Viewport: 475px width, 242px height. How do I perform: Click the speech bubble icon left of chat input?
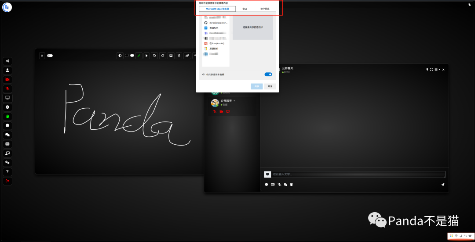[x=267, y=174]
